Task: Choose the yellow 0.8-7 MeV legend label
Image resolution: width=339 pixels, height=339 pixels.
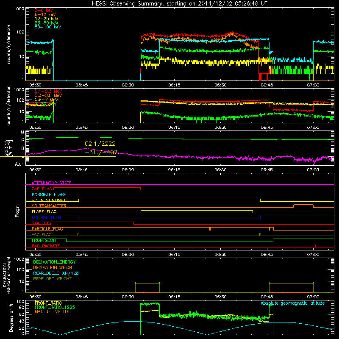Action: click(x=47, y=100)
